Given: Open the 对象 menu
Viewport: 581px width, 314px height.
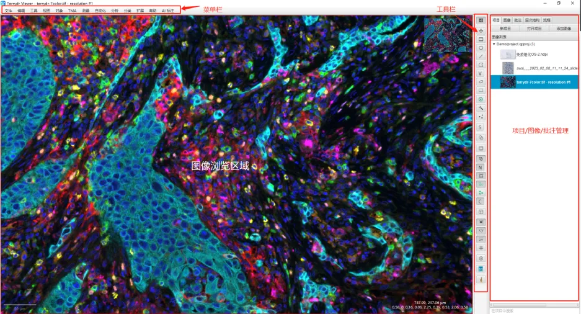Looking at the screenshot, I should (59, 11).
